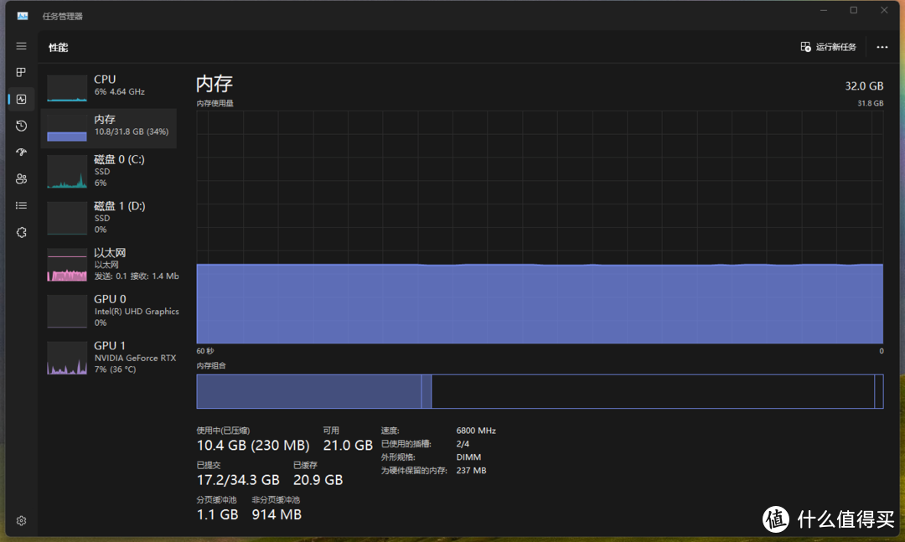Click the 20.9 GB cached value

[318, 480]
